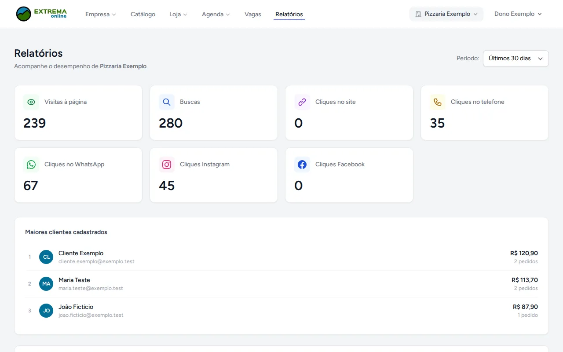Open the Pizzaria Exemplo company switcher
563x352 pixels.
446,14
